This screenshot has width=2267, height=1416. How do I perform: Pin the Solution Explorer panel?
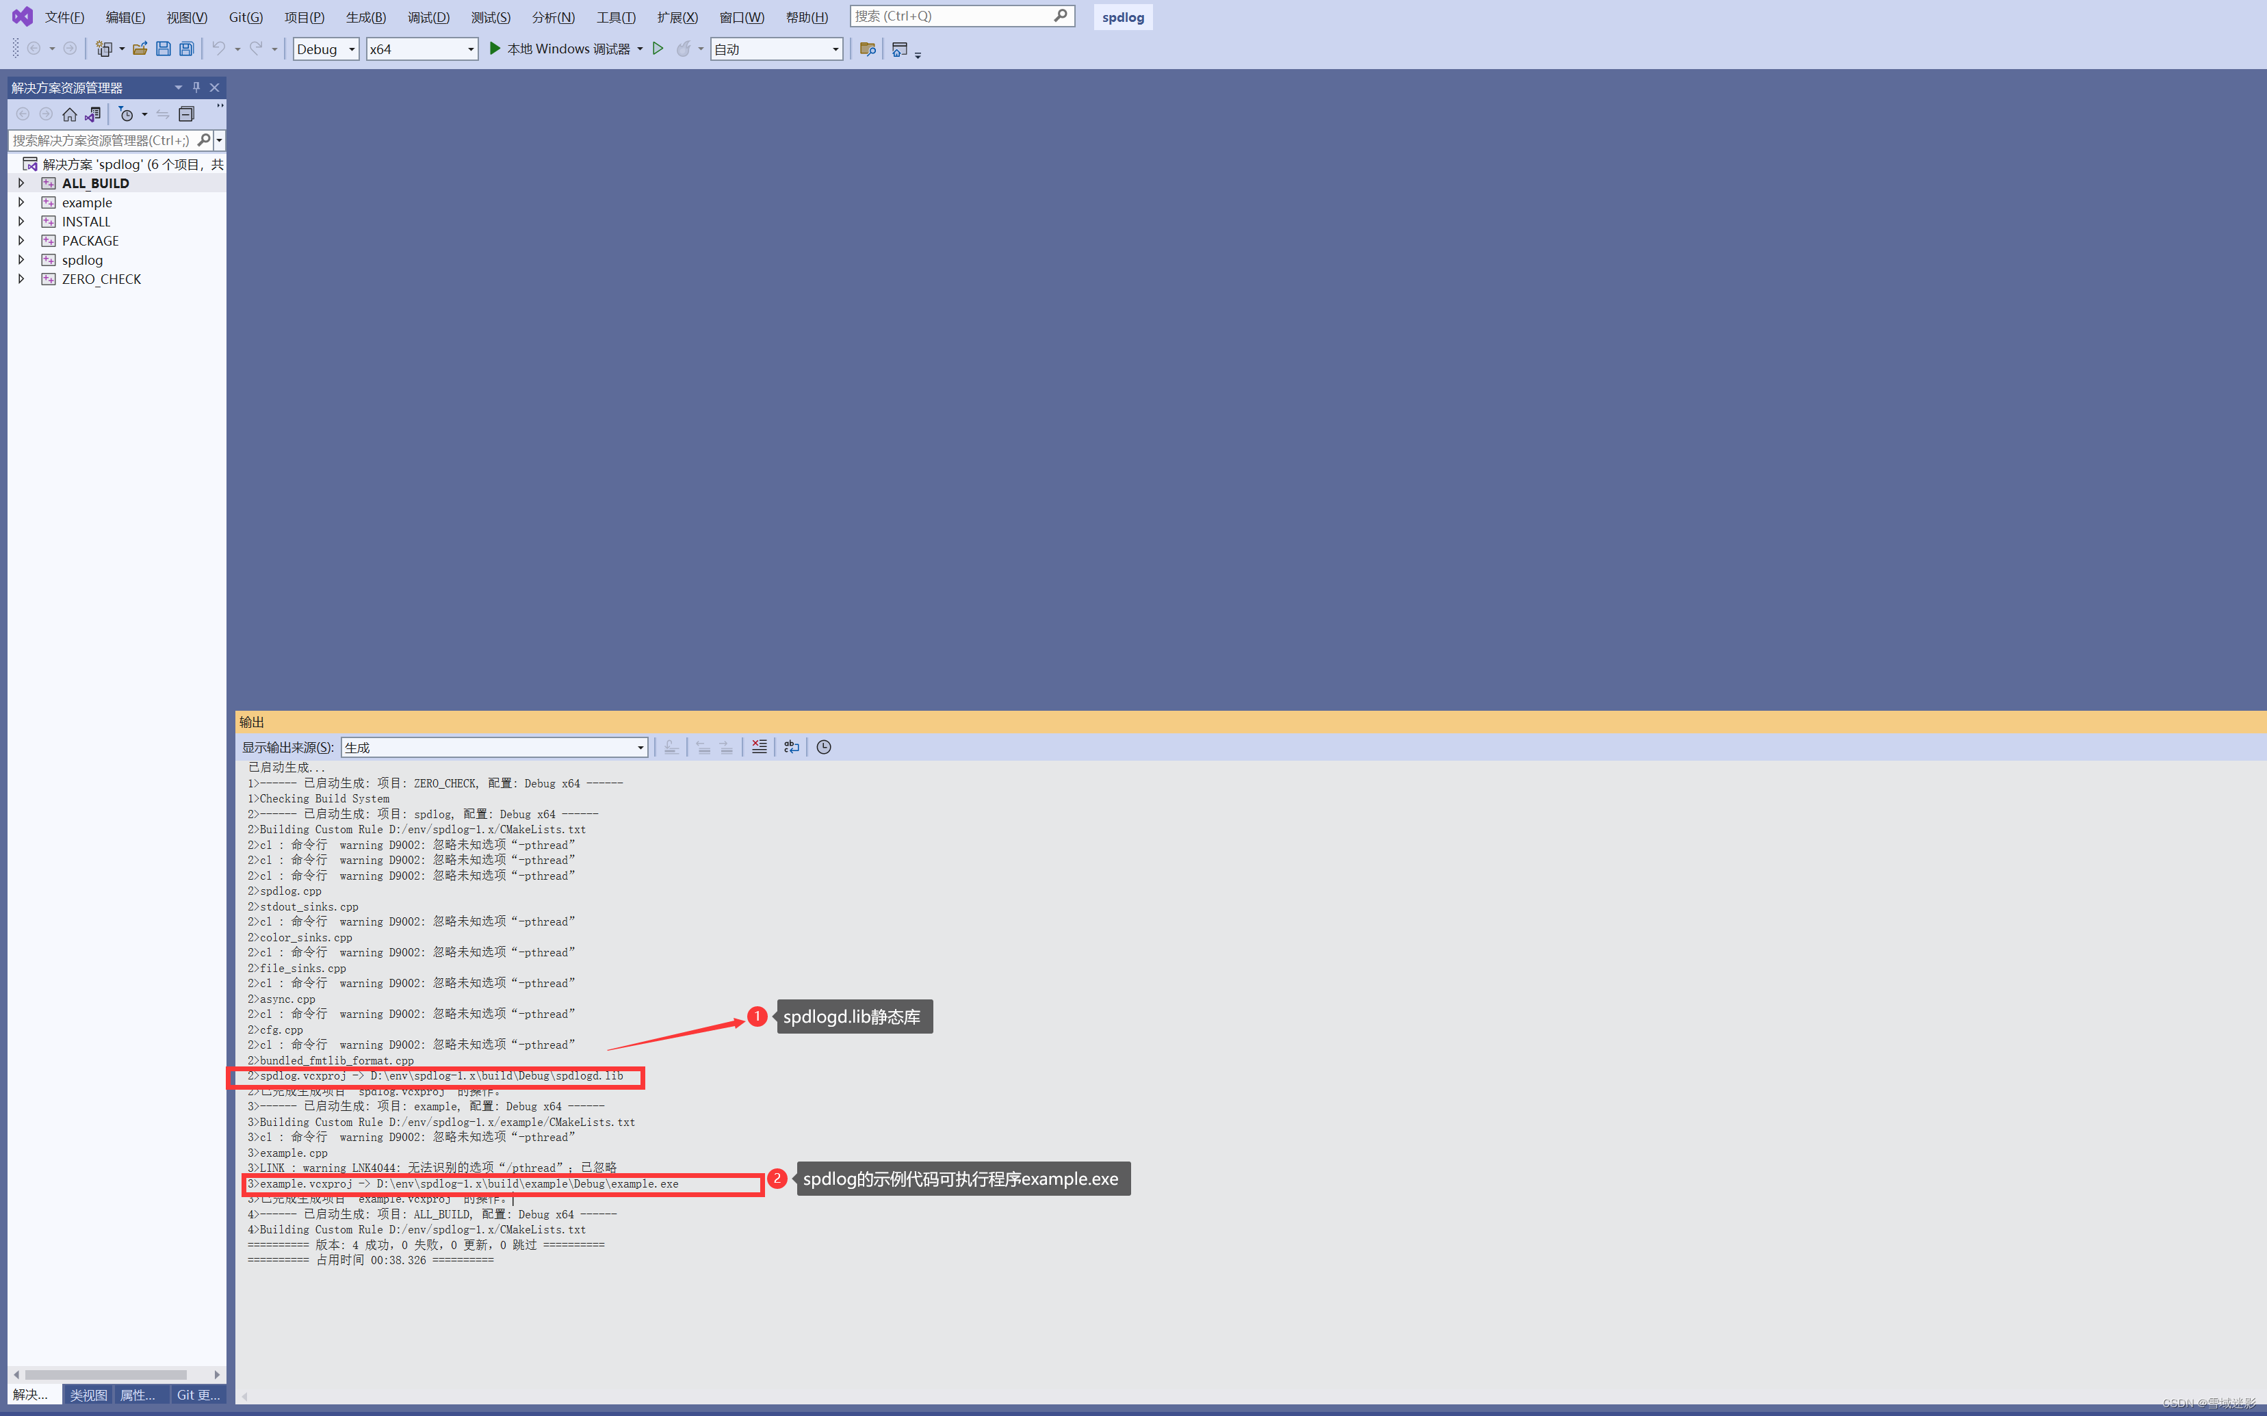196,87
